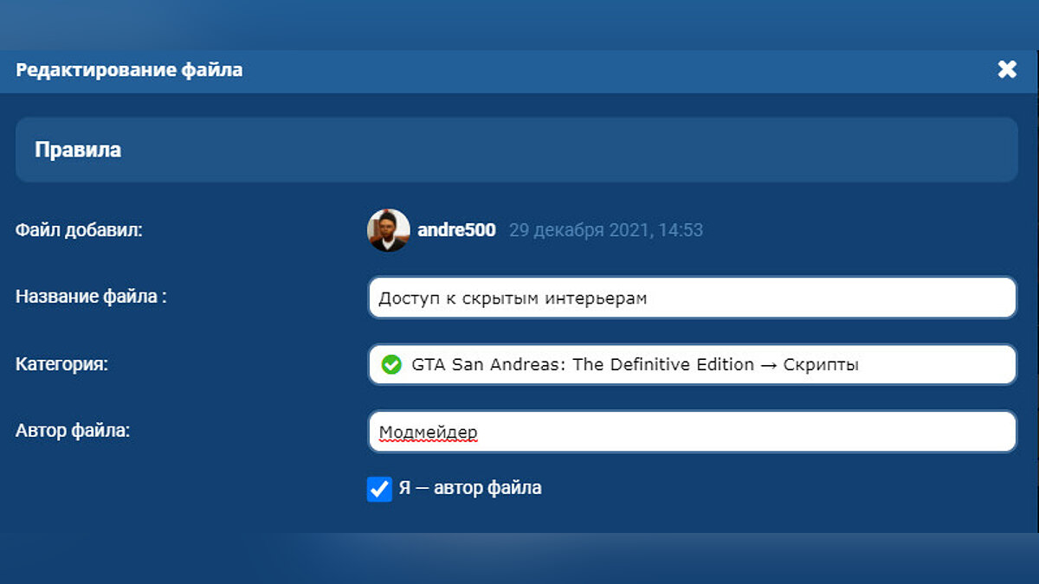This screenshot has width=1039, height=584.
Task: Focus the Автор файла input field
Action: 691,431
